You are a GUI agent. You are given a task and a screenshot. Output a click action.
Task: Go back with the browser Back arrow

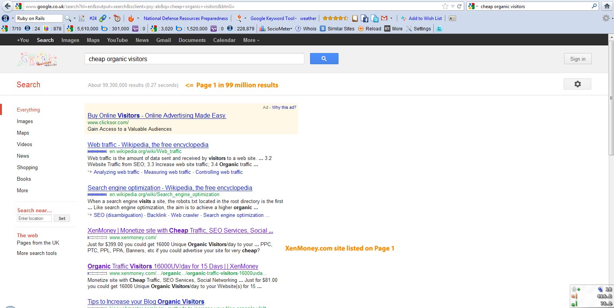pyautogui.click(x=7, y=6)
